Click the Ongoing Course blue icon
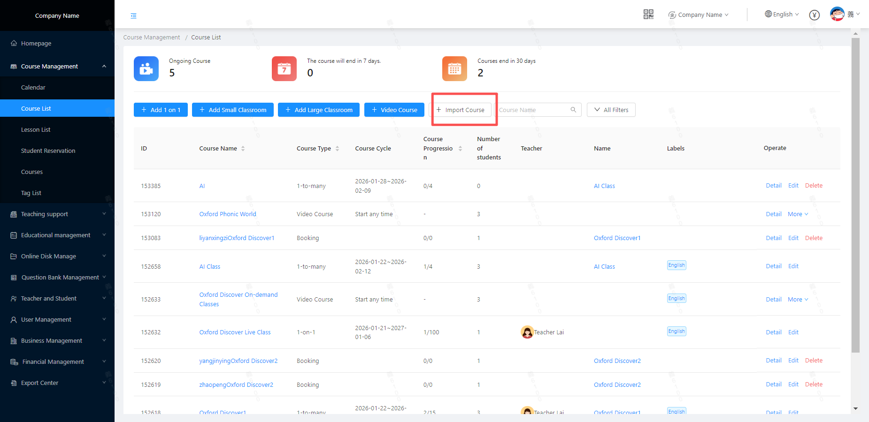This screenshot has width=869, height=422. click(x=146, y=69)
